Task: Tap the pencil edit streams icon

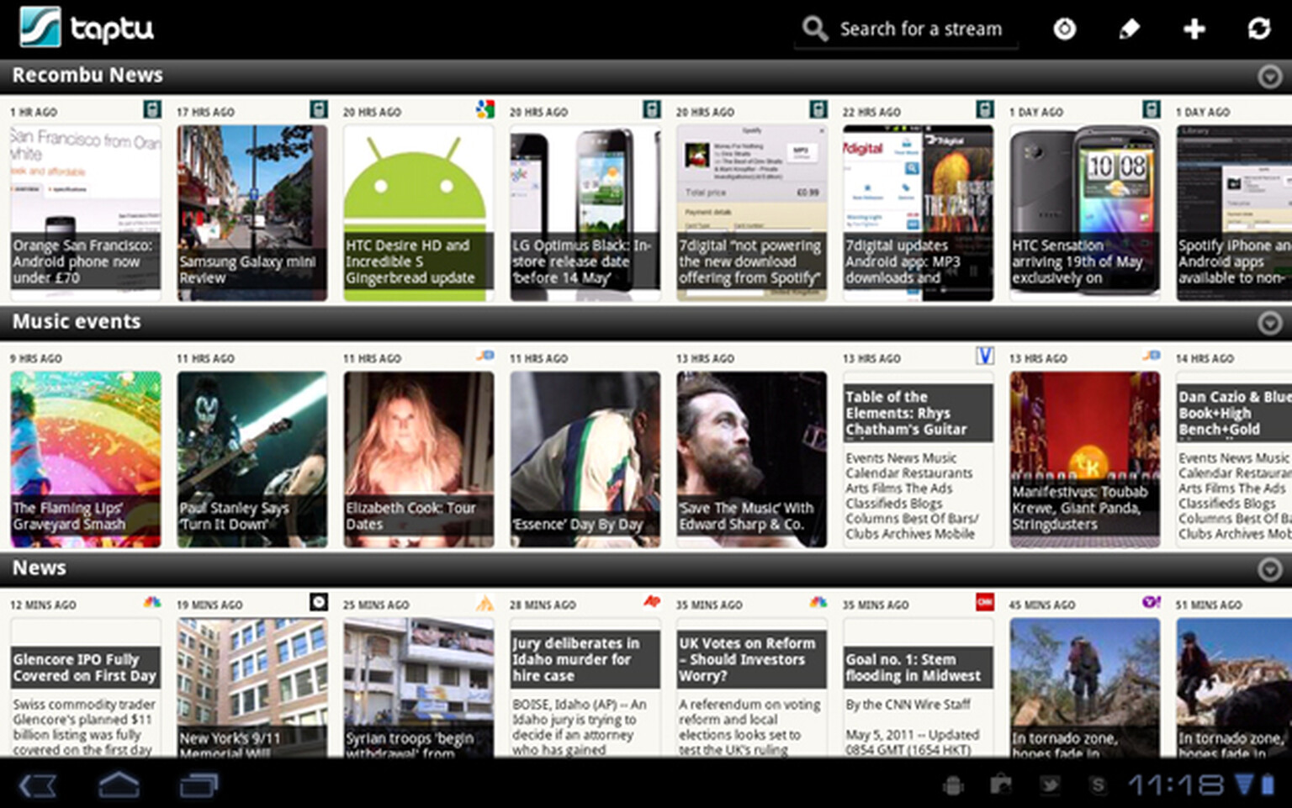Action: 1130,29
